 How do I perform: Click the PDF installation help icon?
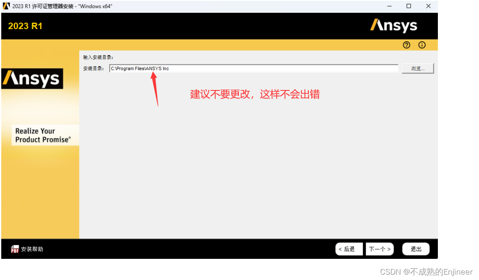pyautogui.click(x=15, y=249)
